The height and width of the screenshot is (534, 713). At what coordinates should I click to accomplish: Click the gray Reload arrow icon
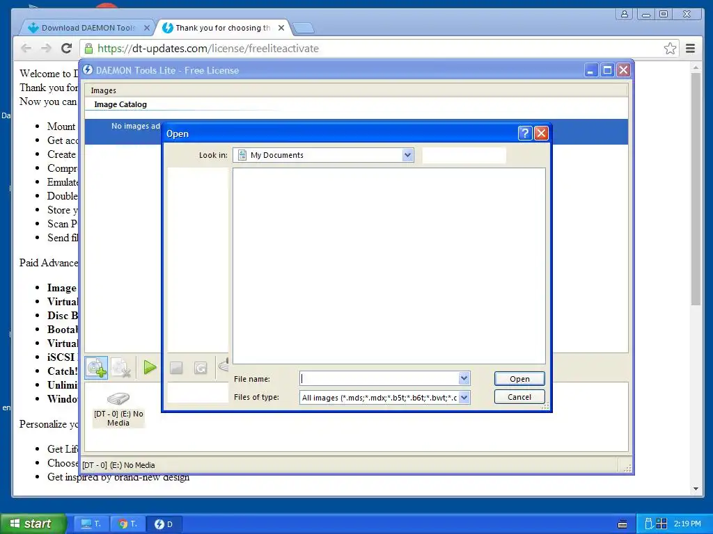coord(201,368)
